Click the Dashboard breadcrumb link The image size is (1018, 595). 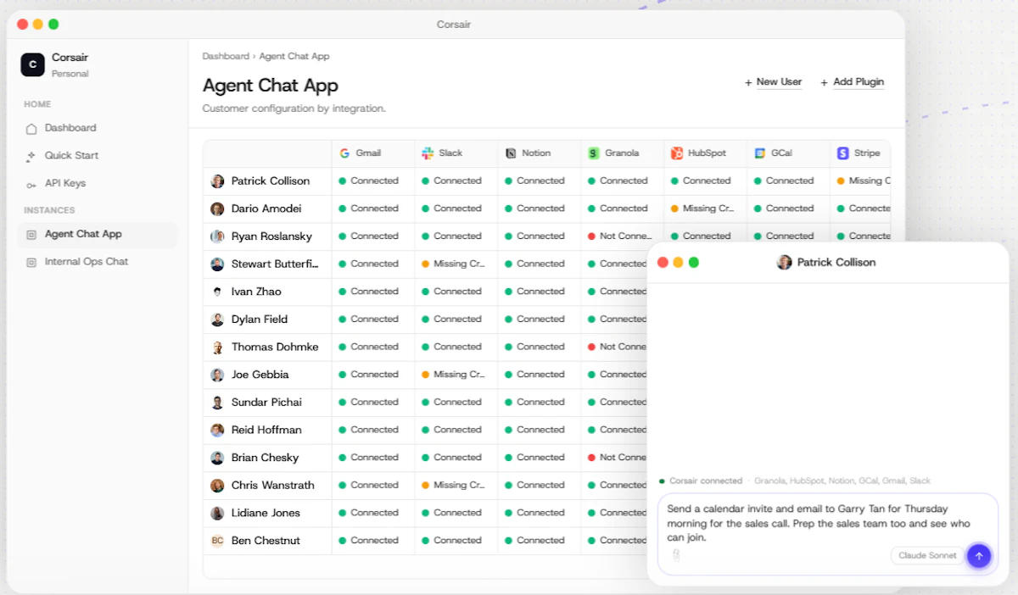[x=226, y=57]
